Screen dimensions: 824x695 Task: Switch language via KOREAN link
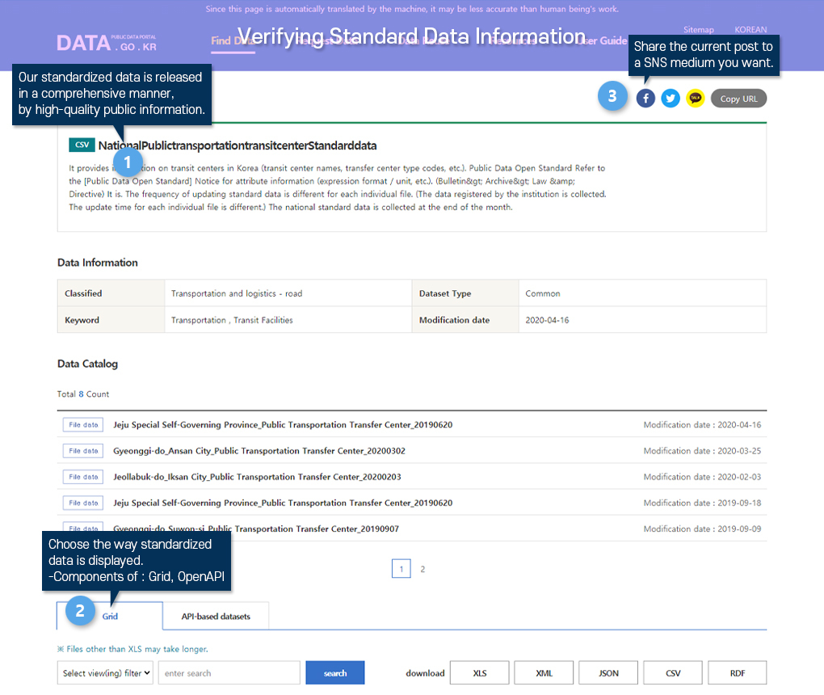pos(750,30)
